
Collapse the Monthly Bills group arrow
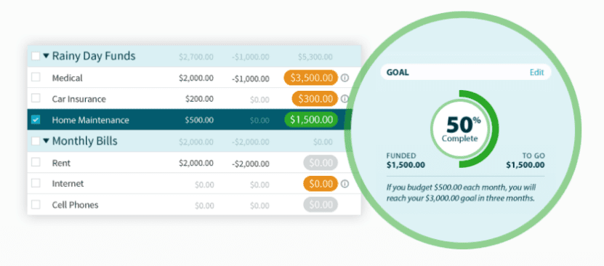coord(47,141)
